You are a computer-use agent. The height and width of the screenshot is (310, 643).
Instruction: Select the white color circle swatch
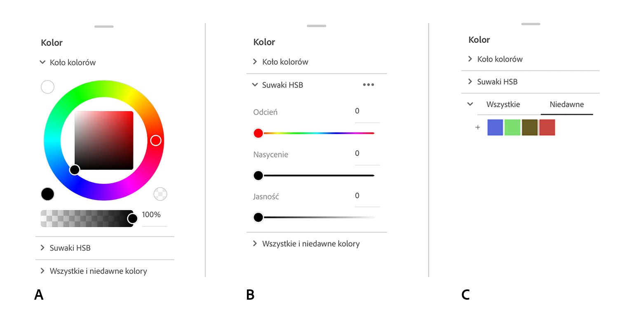(48, 87)
